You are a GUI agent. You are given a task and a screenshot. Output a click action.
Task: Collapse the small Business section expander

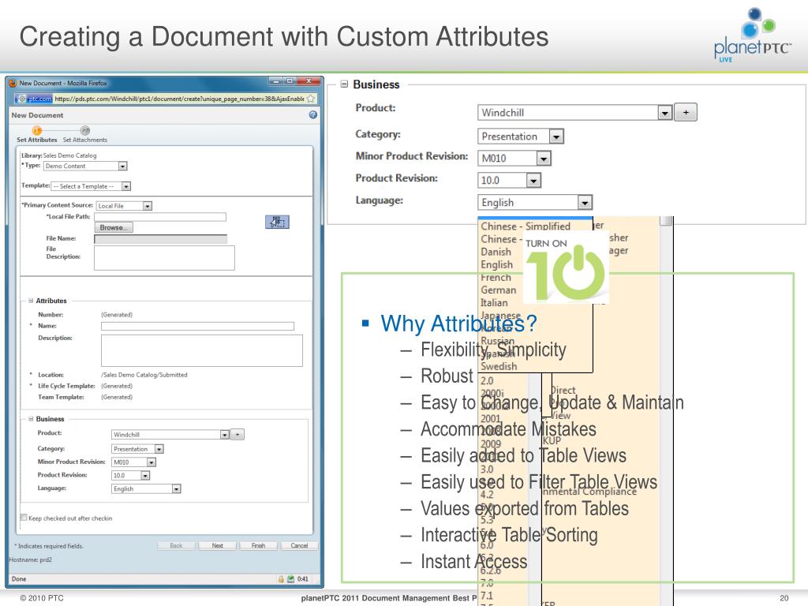(31, 419)
